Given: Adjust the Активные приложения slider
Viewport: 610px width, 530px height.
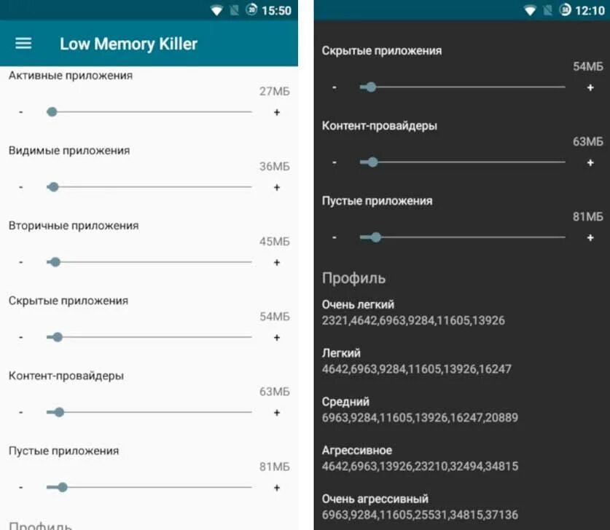Looking at the screenshot, I should (149, 112).
